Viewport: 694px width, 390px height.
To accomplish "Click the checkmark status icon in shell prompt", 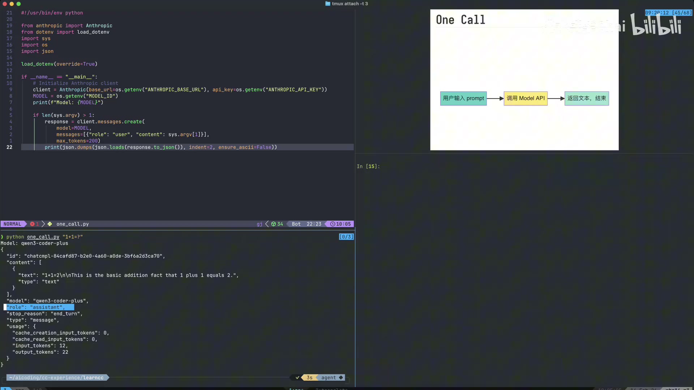I will [x=297, y=377].
